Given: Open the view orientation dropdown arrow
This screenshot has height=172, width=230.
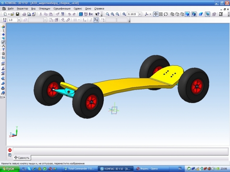Looking at the screenshot, I should [151, 14].
